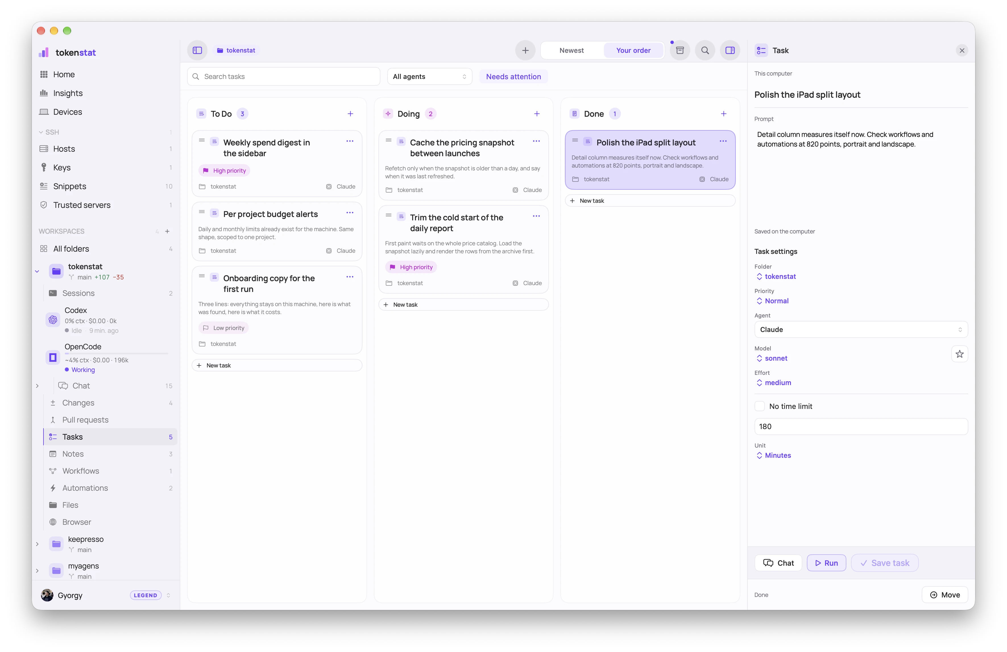Screen dimensions: 1007x652
Task: Click the tokenstat breadcrumb in top bar
Action: point(236,50)
